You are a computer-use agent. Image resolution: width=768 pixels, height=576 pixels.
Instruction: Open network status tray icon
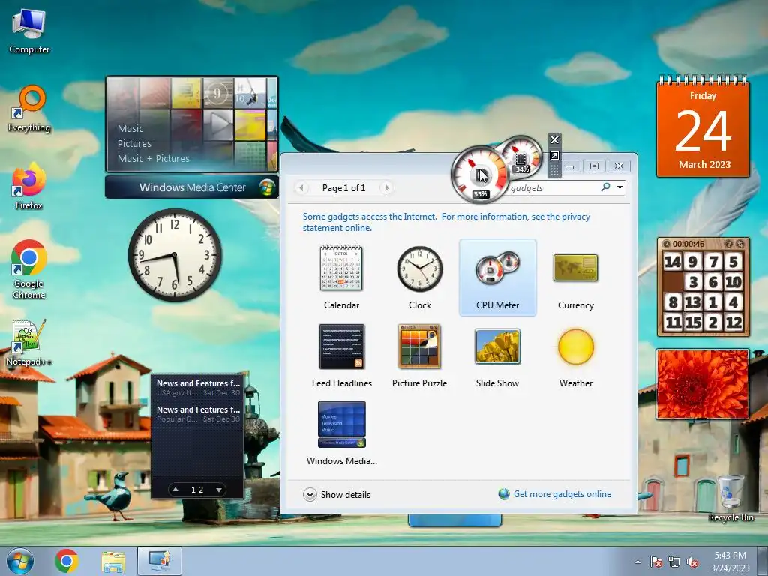point(674,562)
